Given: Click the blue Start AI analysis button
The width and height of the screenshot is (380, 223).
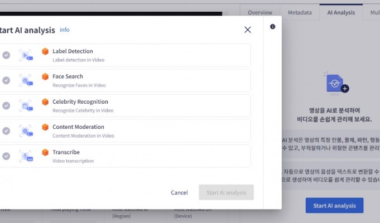Looking at the screenshot, I should coord(334,206).
